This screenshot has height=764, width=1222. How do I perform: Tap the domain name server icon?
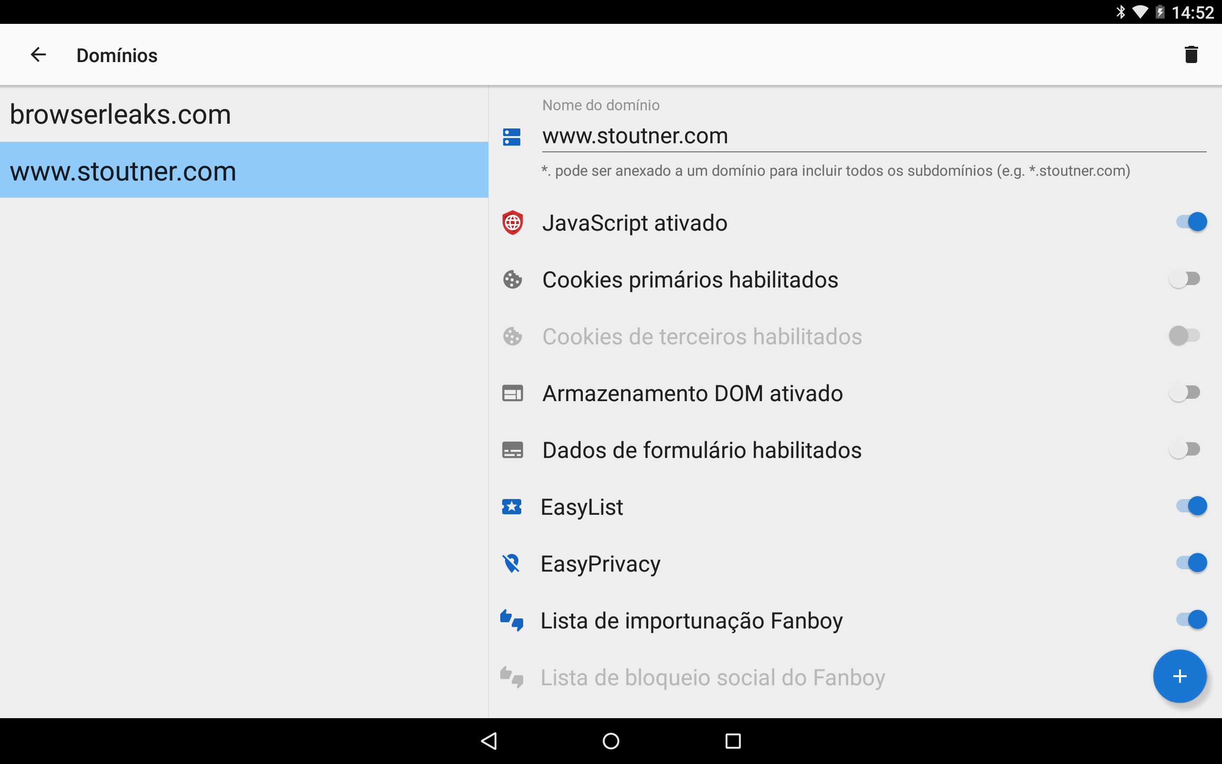[x=512, y=137]
